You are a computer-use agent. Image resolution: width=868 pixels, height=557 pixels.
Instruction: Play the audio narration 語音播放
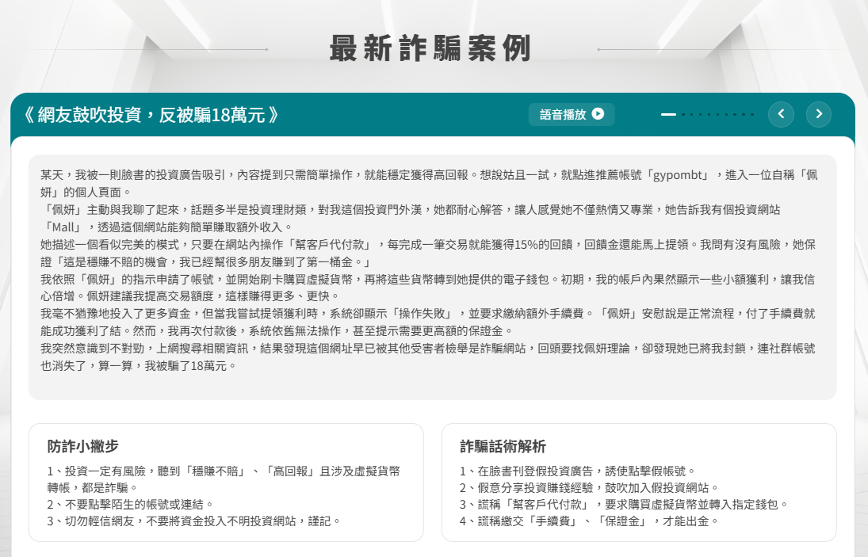572,115
